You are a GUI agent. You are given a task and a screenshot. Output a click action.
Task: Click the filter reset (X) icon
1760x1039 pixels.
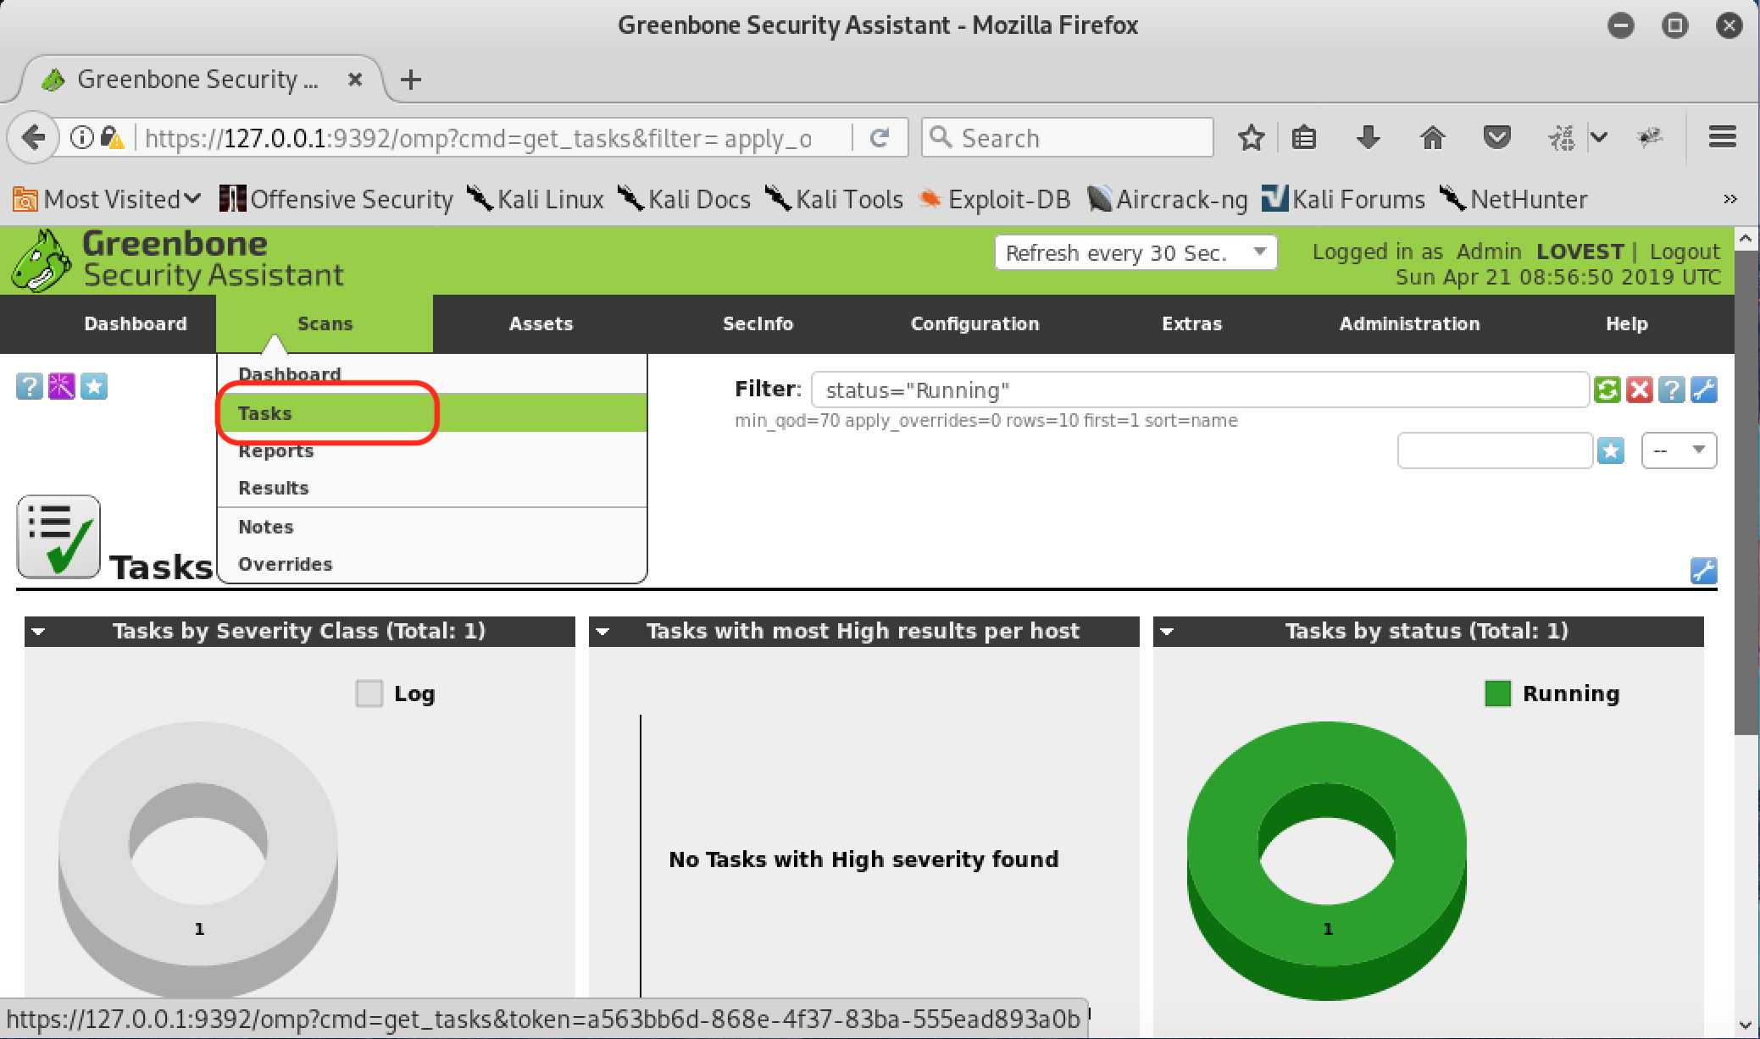click(1641, 390)
